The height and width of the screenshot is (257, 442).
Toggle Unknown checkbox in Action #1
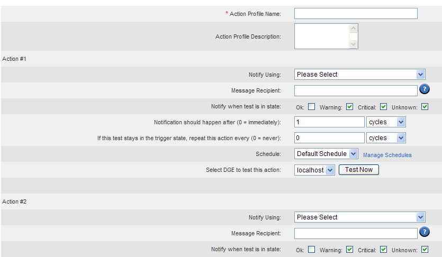(x=425, y=107)
